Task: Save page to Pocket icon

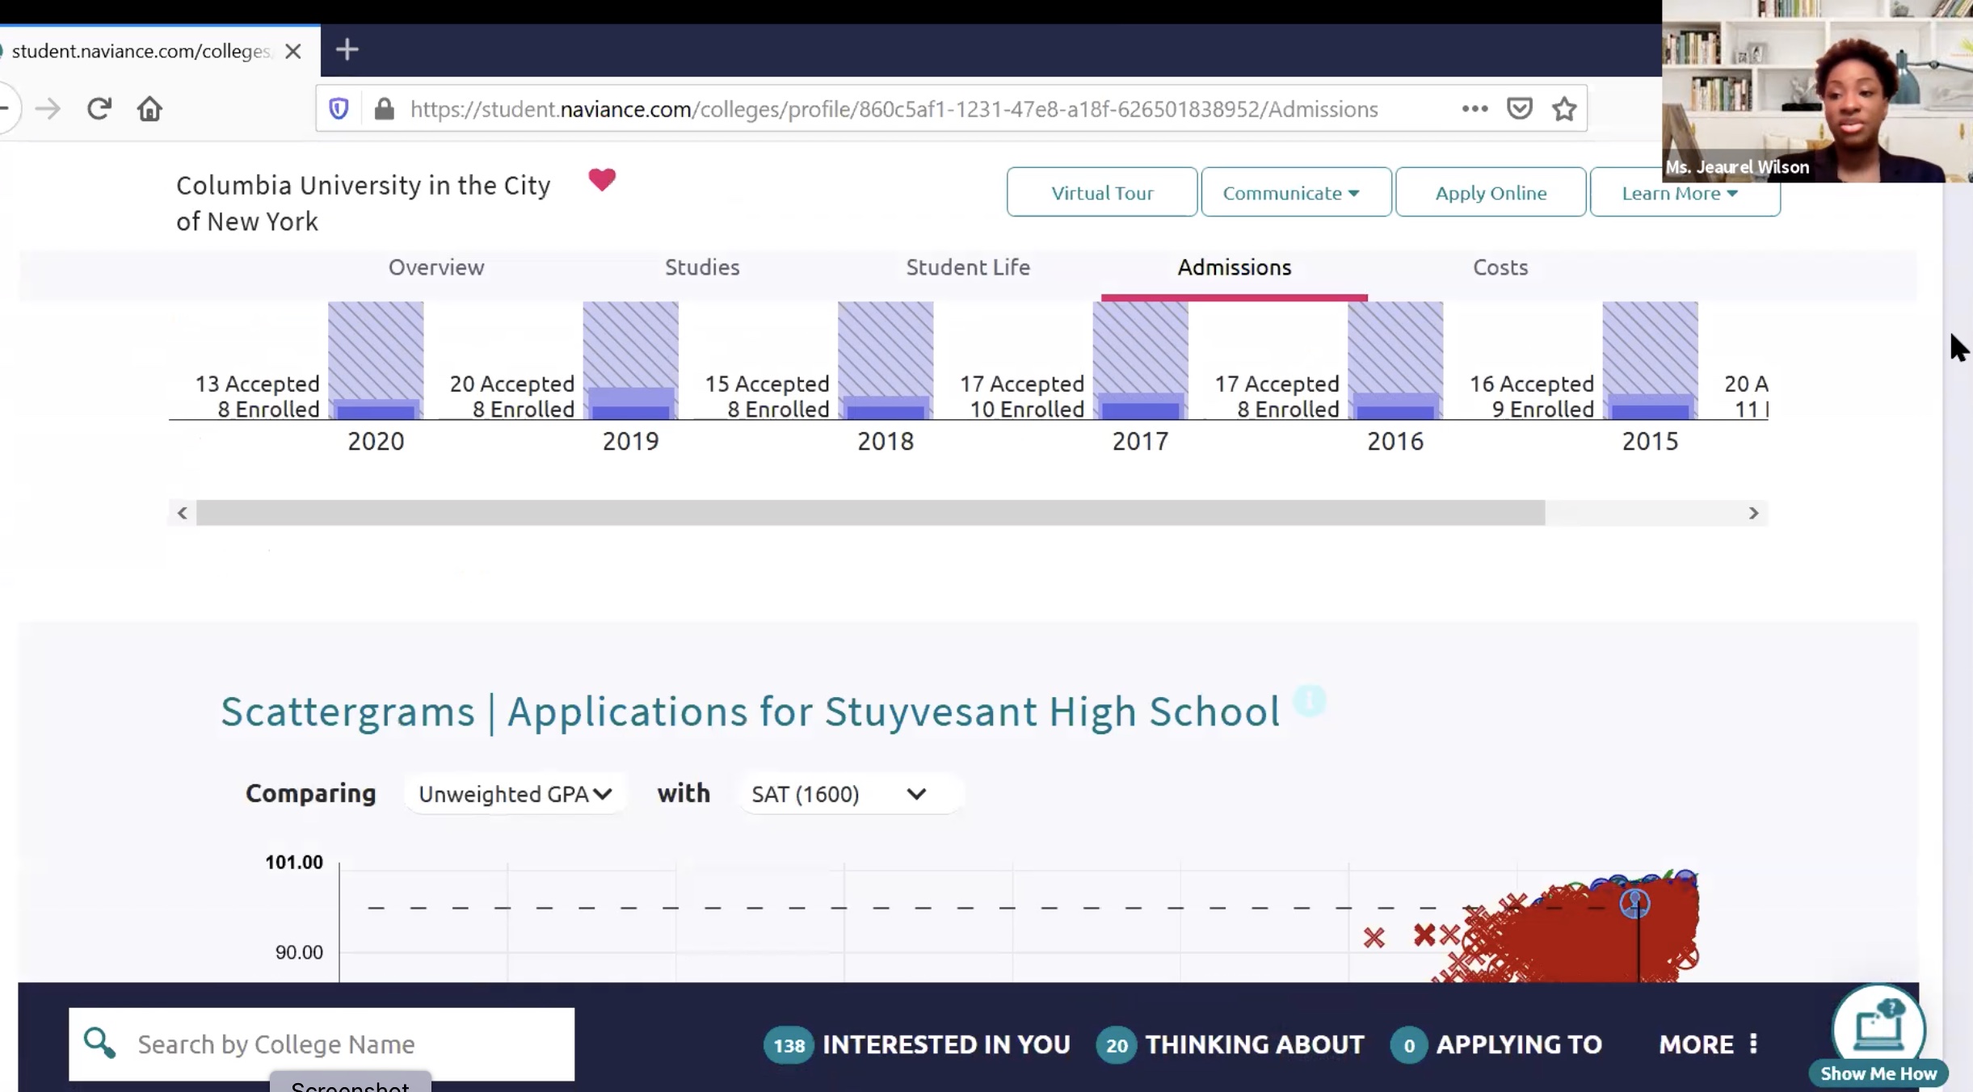Action: coord(1519,109)
